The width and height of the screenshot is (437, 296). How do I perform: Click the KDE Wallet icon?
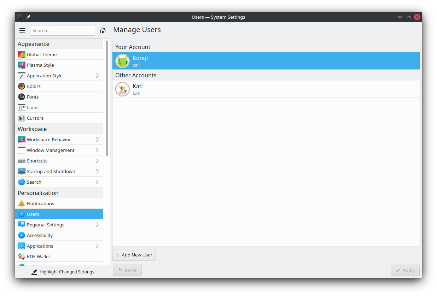pyautogui.click(x=22, y=256)
